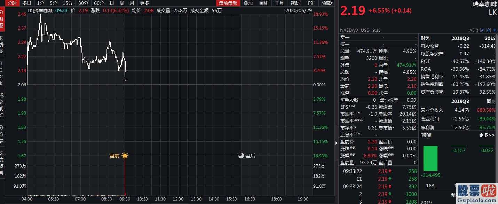The image size is (498, 204).
Task: Click the 总市值 5.53亿 value
Action: [409, 128]
